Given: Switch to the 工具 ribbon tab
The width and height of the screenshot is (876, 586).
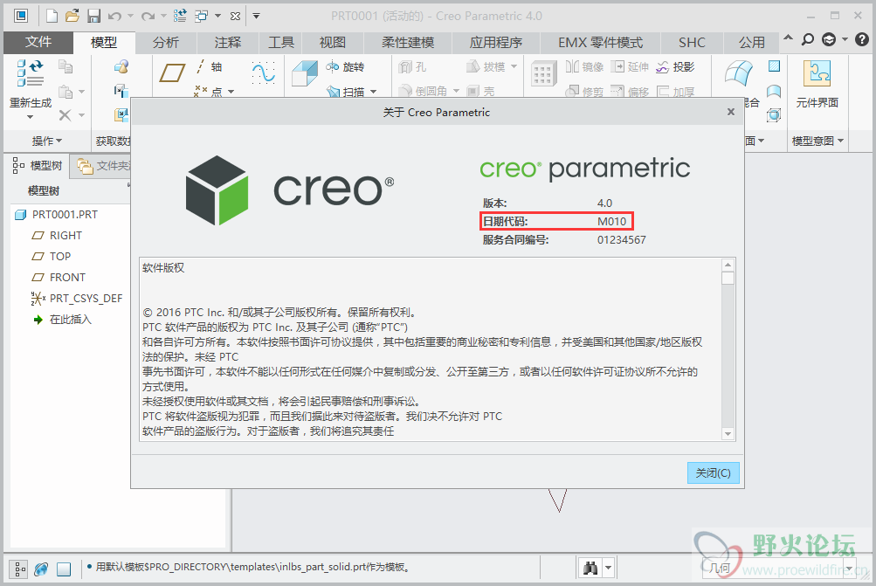Looking at the screenshot, I should 281,43.
